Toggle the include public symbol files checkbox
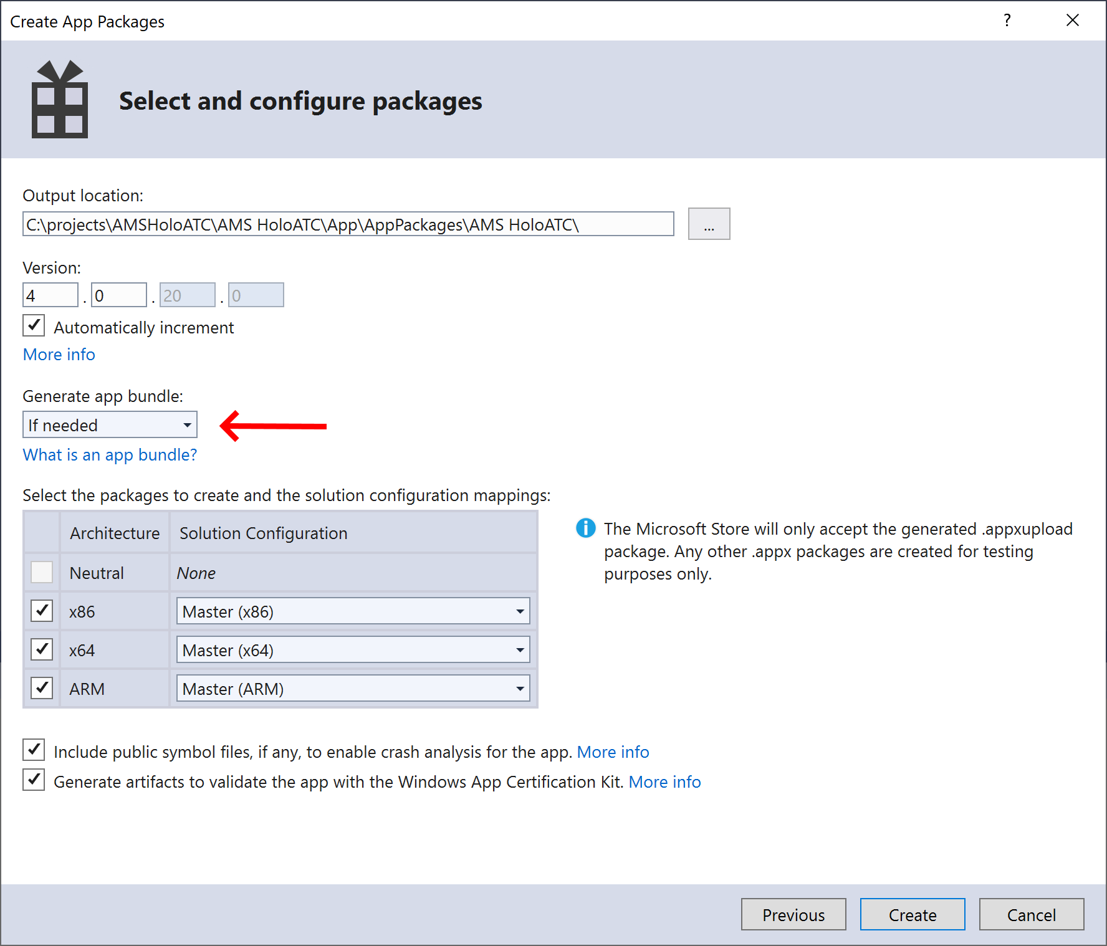 [34, 750]
